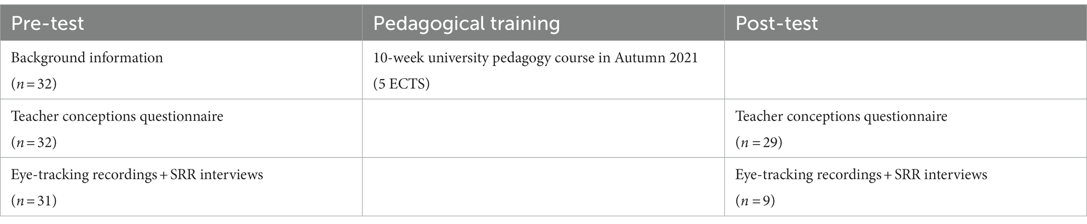Click the empty Pedagogical training cell in eye-tracking row
This screenshot has height=224, width=1087.
(543, 187)
